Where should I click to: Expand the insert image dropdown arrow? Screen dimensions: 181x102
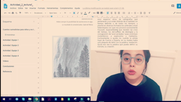104,13
